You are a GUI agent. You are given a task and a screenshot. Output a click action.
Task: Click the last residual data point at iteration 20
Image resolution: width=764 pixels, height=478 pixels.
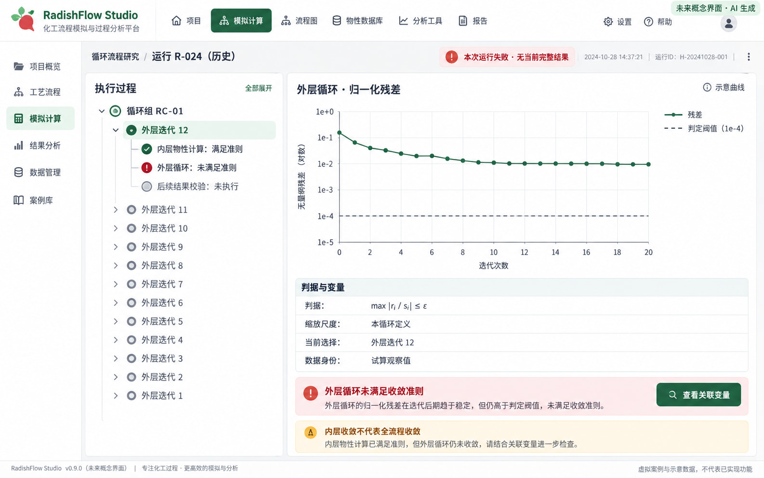point(648,164)
